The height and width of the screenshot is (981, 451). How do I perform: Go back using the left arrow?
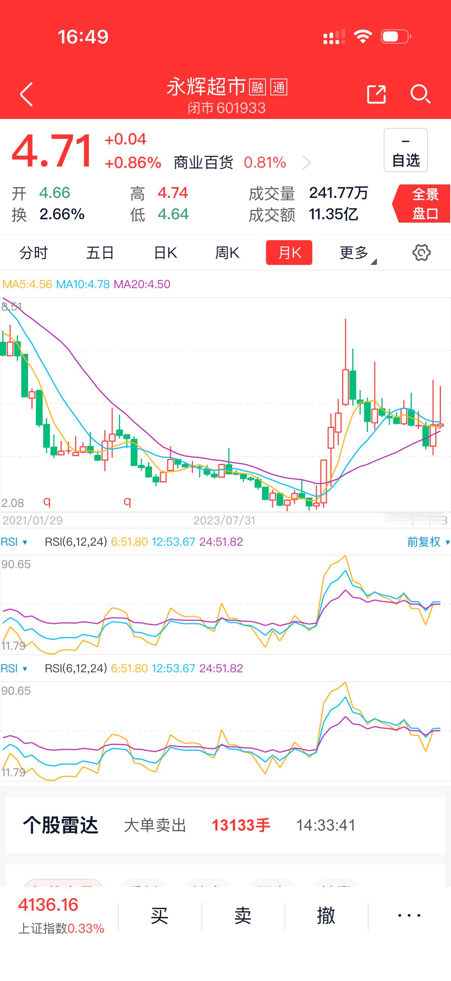pos(26,94)
